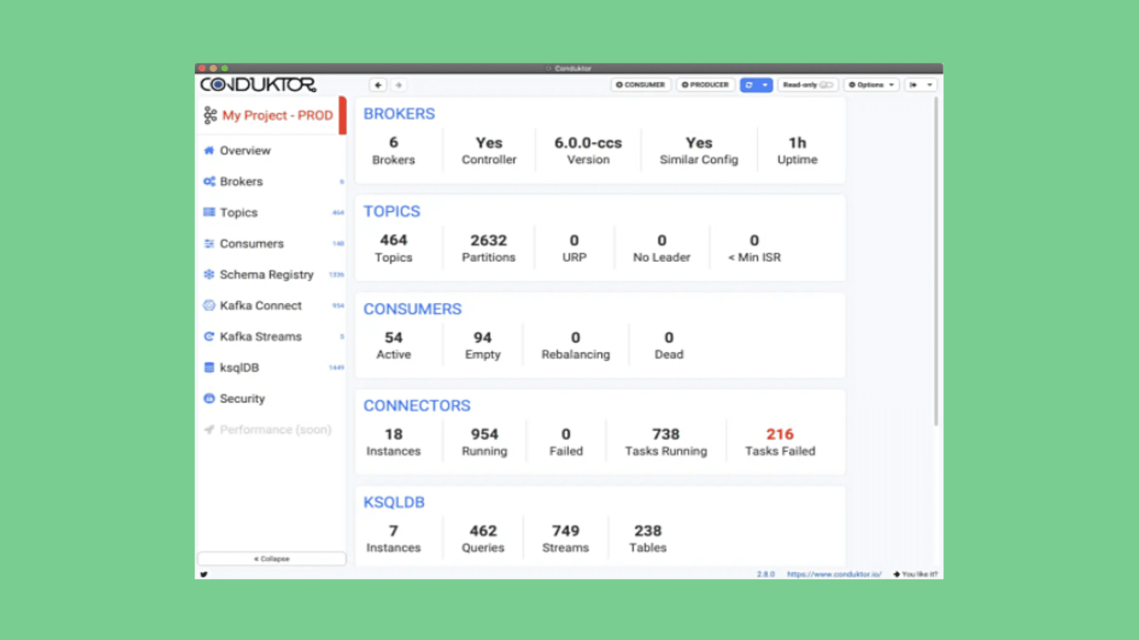The image size is (1139, 640).
Task: Click the cluster icon beside My Project
Action: (x=210, y=115)
